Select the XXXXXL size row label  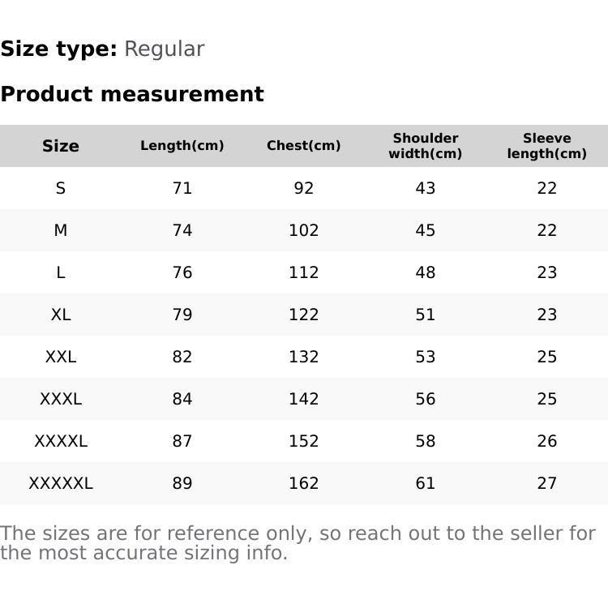coord(61,483)
